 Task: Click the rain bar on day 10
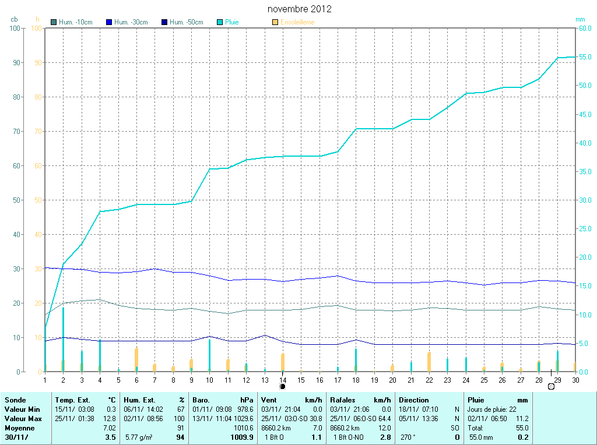click(x=209, y=355)
